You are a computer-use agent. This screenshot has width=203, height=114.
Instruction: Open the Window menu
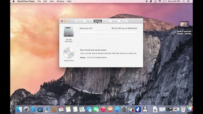pyautogui.click(x=60, y=1)
